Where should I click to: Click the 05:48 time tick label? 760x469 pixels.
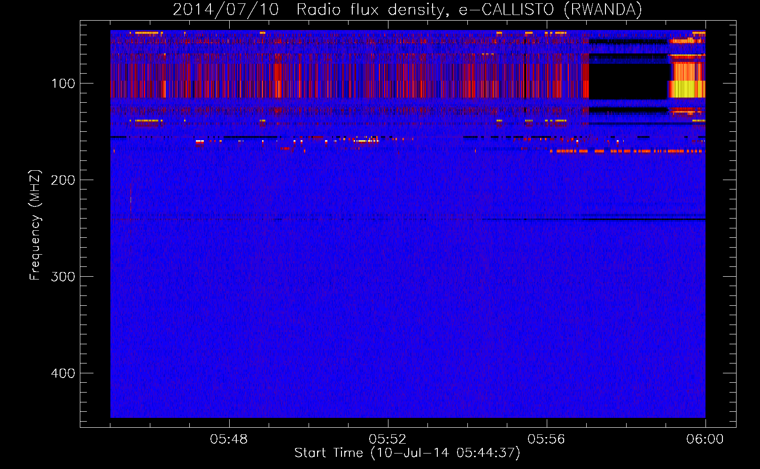[x=229, y=439]
